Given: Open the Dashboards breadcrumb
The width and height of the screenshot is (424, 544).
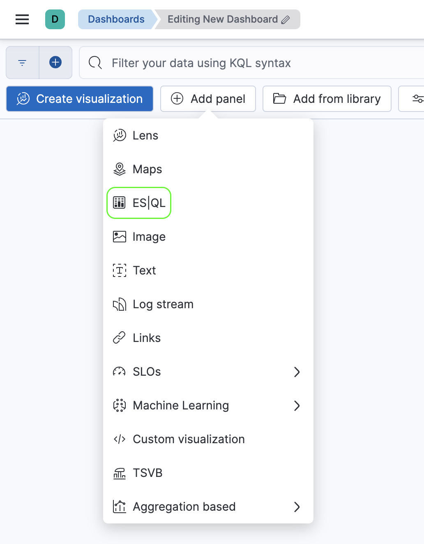Looking at the screenshot, I should 116,19.
